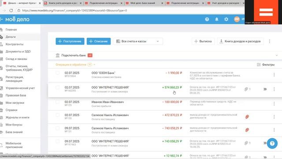Click the collapse arrow by моё дело logo
Image resolution: width=282 pixels, height=159 pixels.
pos(1,19)
